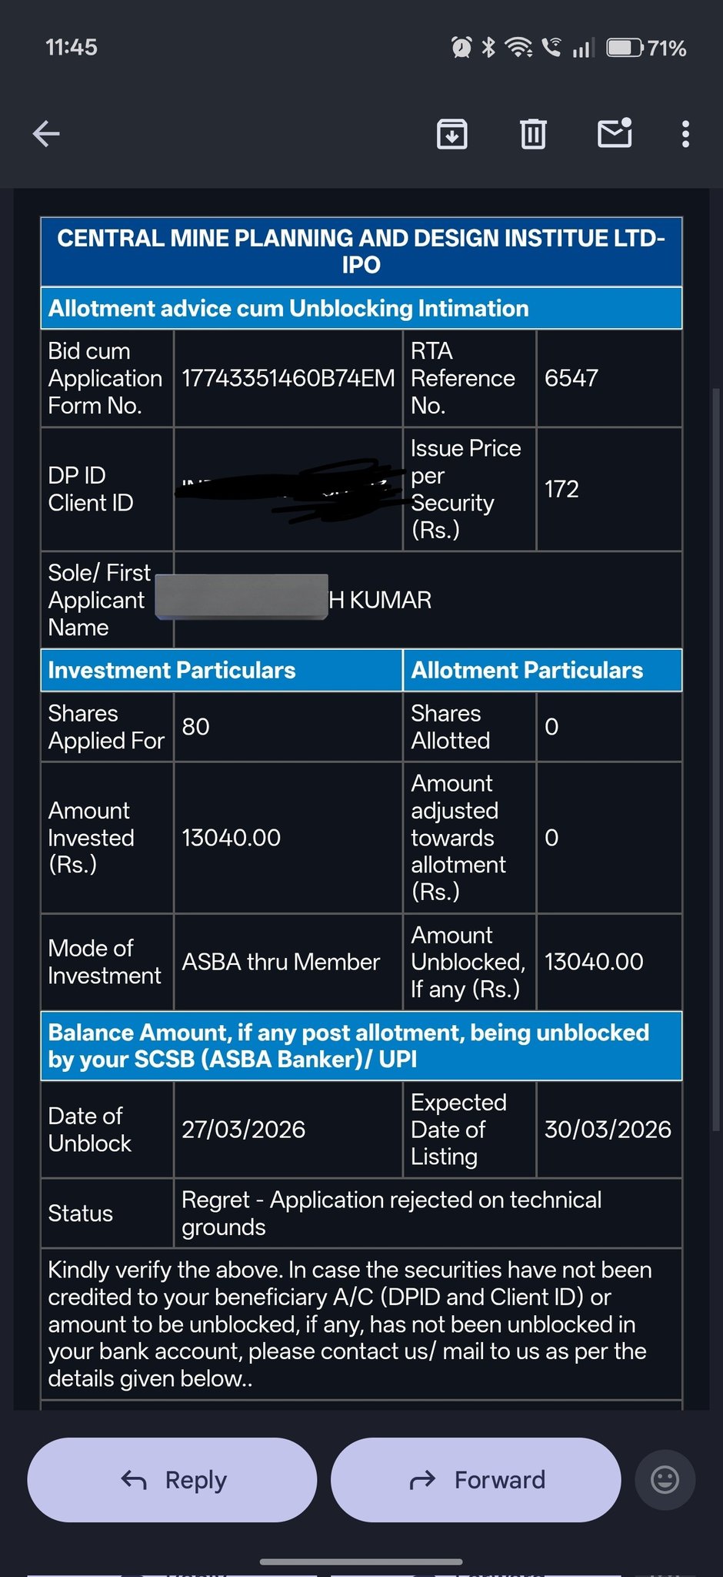This screenshot has width=723, height=1577.
Task: Delete the email with the trash icon
Action: tap(533, 134)
